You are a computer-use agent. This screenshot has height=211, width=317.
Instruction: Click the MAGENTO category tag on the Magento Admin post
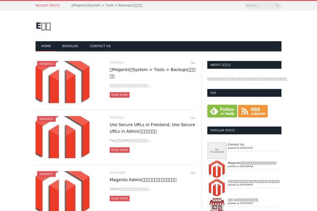click(x=46, y=174)
